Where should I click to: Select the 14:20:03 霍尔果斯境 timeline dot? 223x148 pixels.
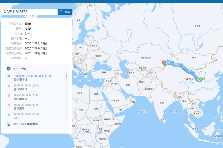[9, 96]
